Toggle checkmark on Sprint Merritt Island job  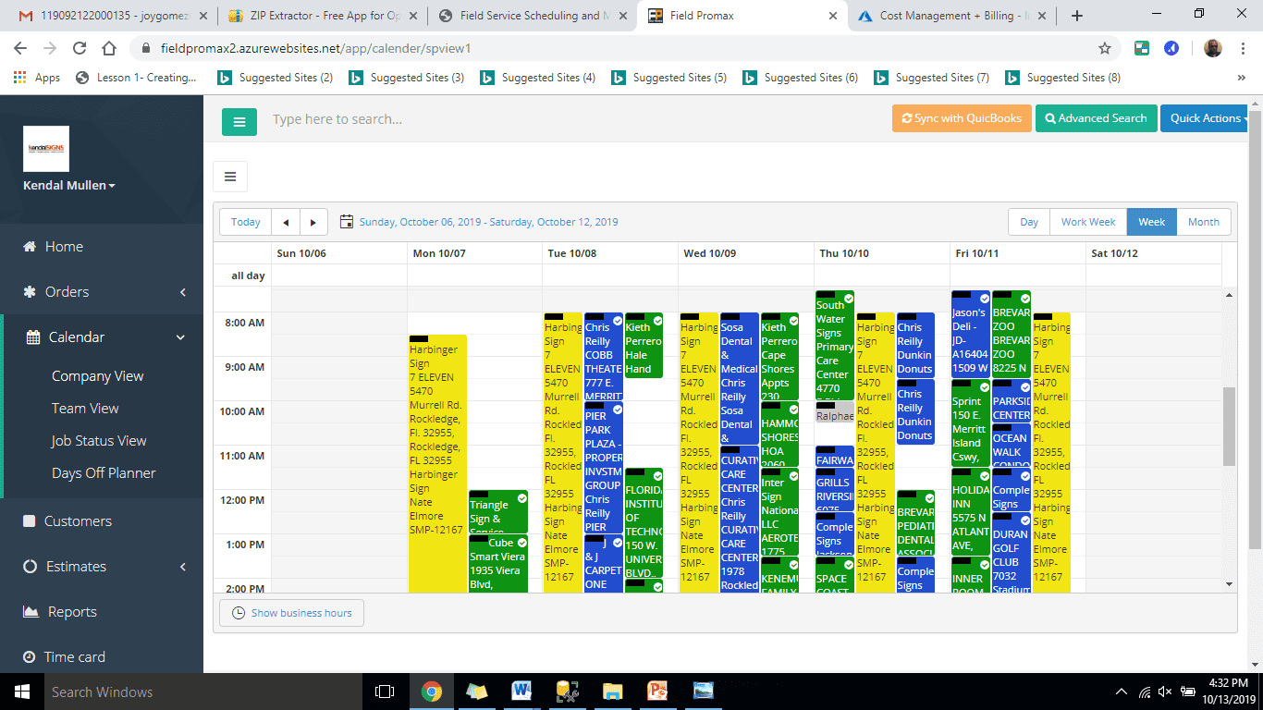click(985, 387)
